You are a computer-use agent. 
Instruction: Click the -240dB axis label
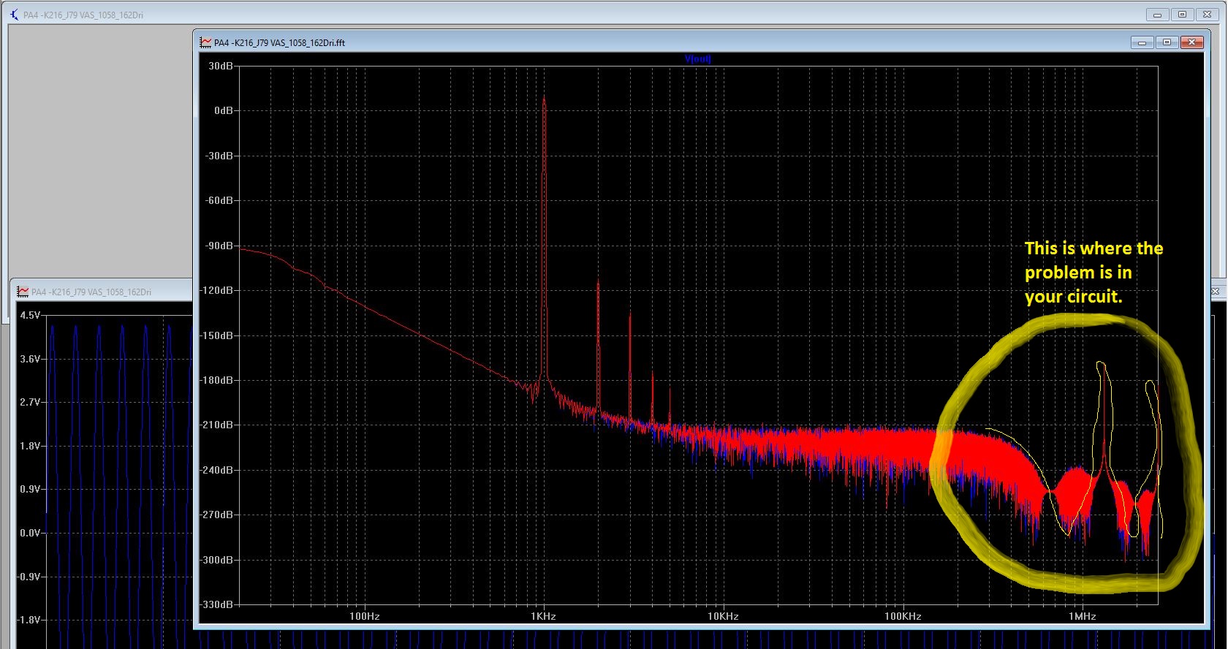217,470
